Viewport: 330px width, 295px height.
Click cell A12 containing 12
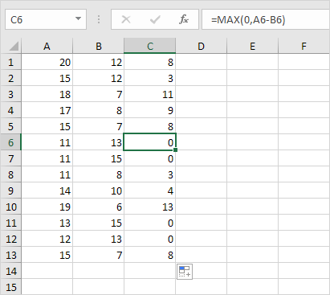(47, 239)
